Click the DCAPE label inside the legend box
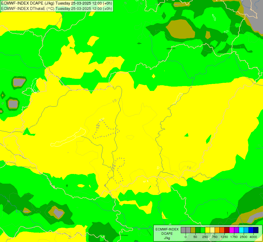Screen dimensions: 263x242 (167, 234)
